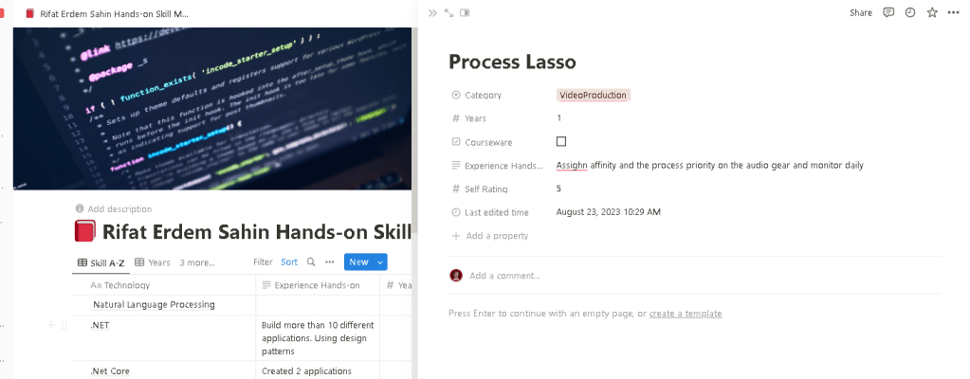Click the Build more than 10 cell
The image size is (970, 379).
(318, 338)
